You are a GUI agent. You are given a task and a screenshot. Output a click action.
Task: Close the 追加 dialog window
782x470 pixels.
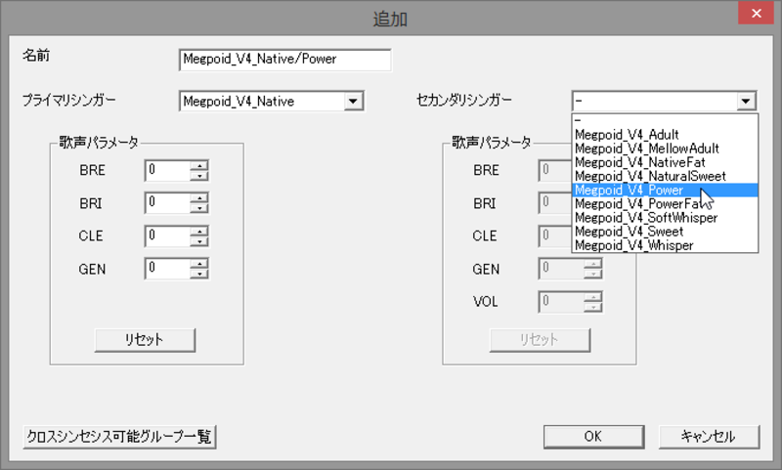coord(756,13)
